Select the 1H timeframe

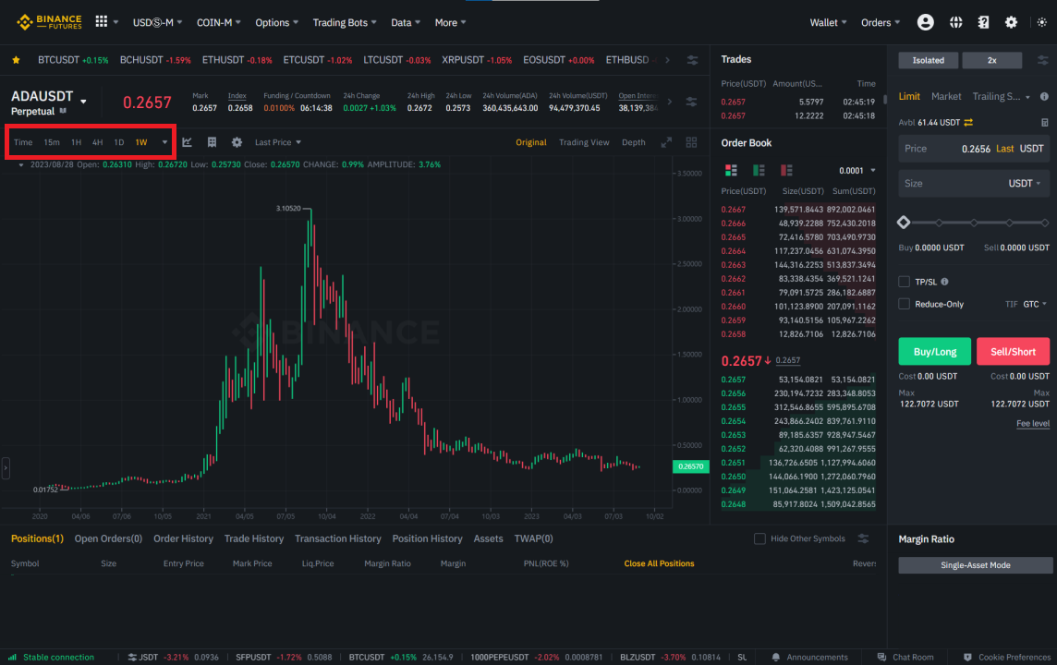tap(76, 142)
